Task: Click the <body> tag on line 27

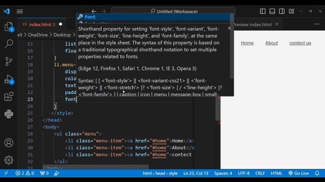Action: coord(51,127)
